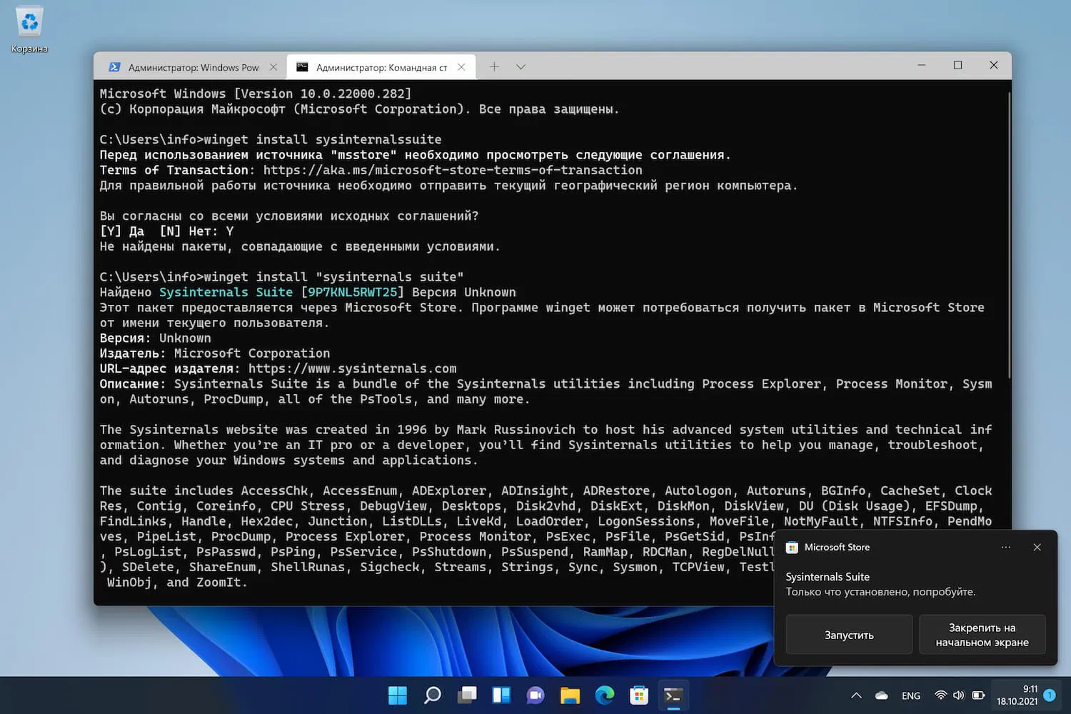Click the "Не найдены пакеты" error line
This screenshot has width=1071, height=714.
click(x=300, y=246)
